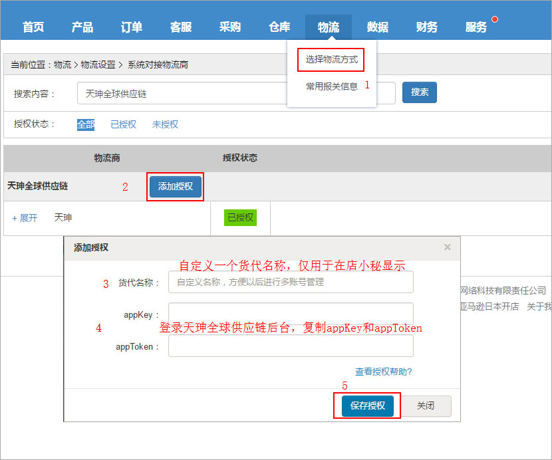The image size is (552, 460).
Task: Open the 服务 menu
Action: tap(476, 27)
